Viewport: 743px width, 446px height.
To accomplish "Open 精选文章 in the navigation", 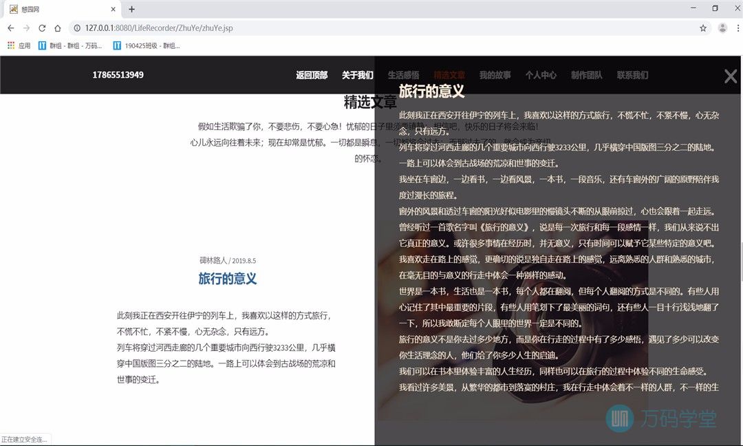I will (449, 75).
